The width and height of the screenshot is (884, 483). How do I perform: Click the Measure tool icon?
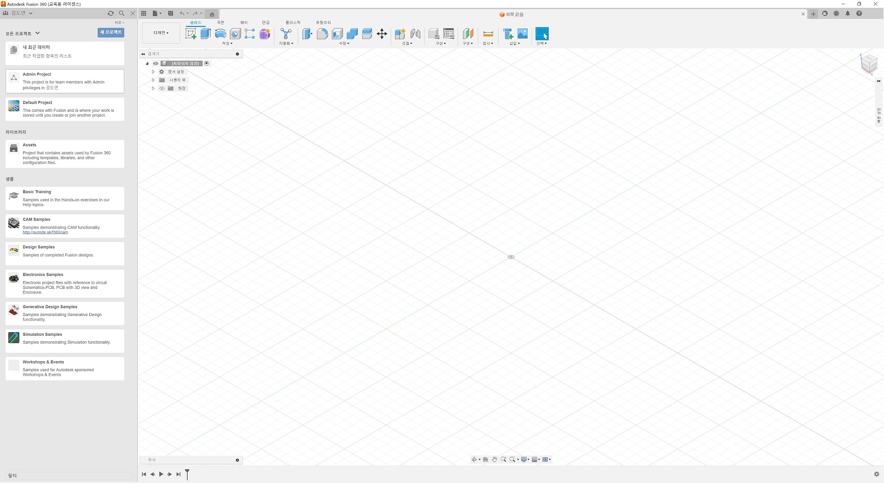[488, 34]
